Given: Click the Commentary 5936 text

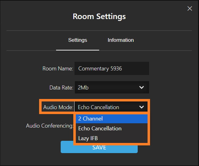Looking at the screenshot, I should pos(100,69).
